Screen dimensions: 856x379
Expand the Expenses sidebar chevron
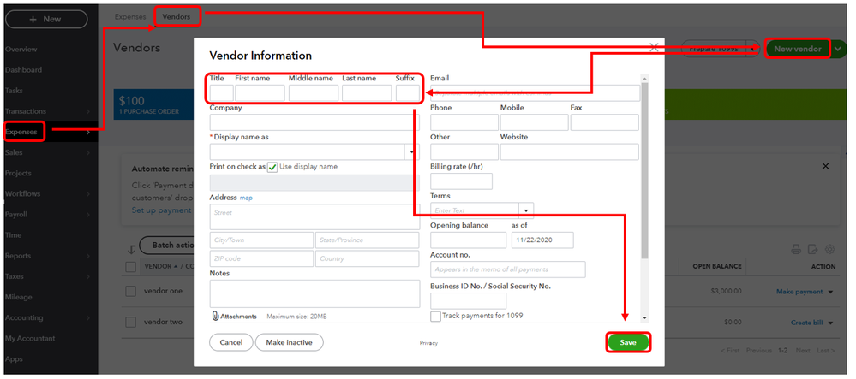coord(88,132)
